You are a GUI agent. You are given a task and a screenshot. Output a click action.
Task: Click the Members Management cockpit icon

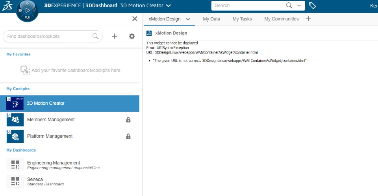(15, 120)
